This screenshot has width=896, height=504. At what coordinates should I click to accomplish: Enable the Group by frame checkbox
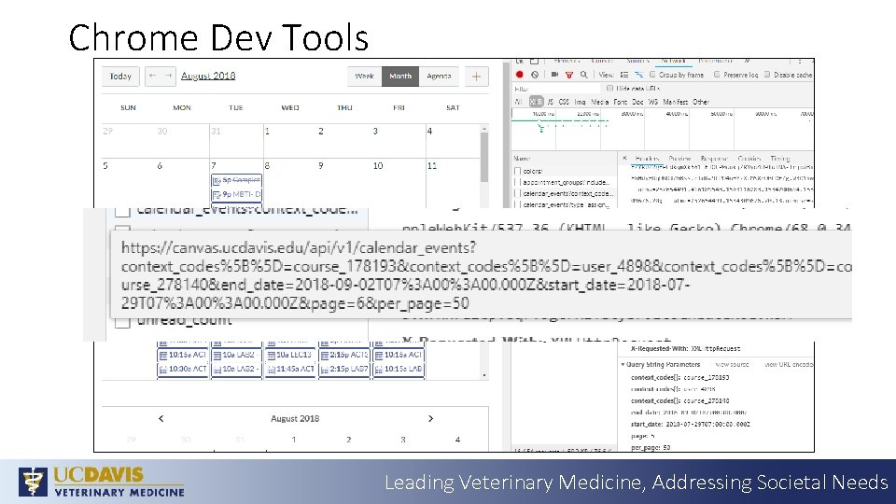(x=652, y=75)
